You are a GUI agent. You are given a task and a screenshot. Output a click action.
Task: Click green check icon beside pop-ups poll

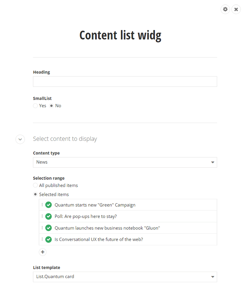point(48,217)
